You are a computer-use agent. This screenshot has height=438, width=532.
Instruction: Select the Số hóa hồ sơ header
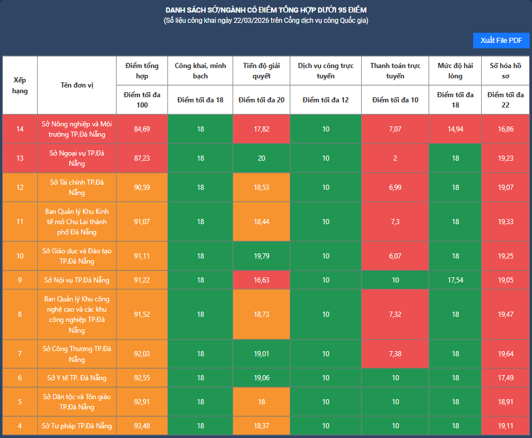[506, 71]
